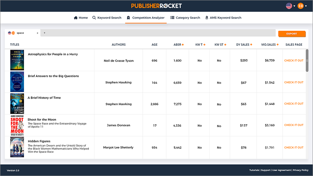313x176 pixels.
Task: Click the results table vertical scrollbar
Action: [x=307, y=61]
